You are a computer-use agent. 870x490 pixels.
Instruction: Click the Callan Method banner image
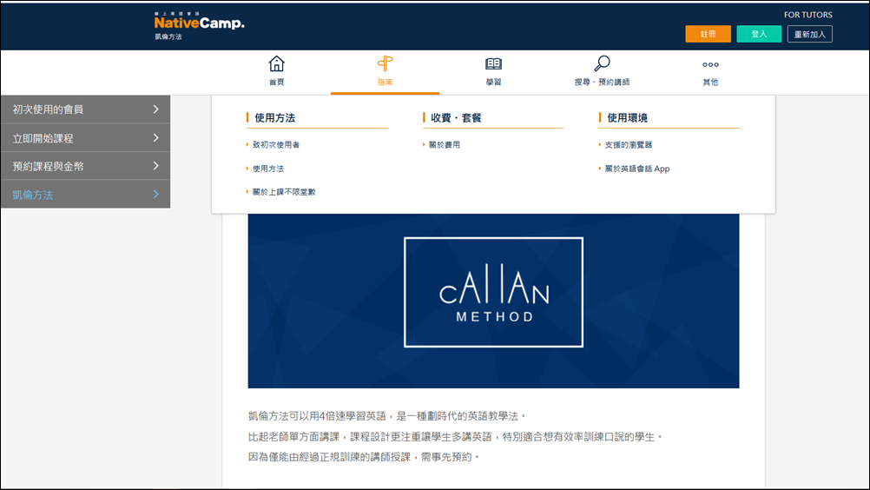coord(493,301)
